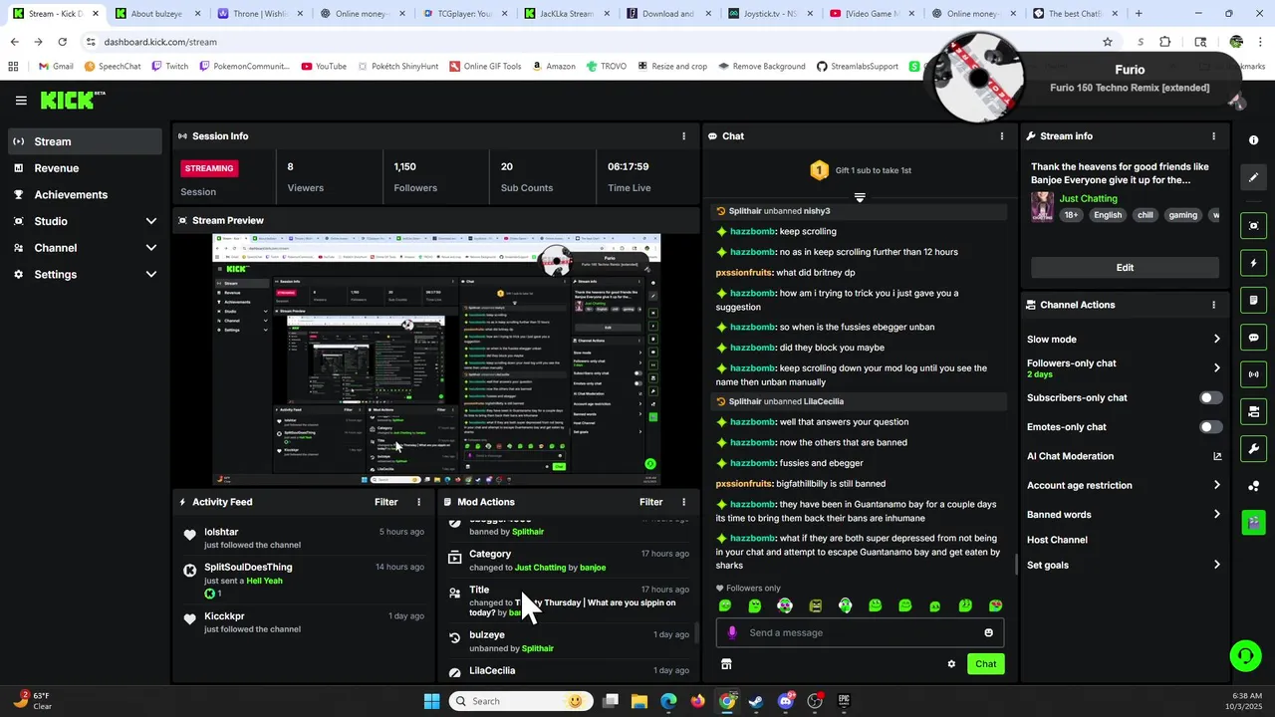
Task: Open Epic Games from the taskbar
Action: point(844,701)
